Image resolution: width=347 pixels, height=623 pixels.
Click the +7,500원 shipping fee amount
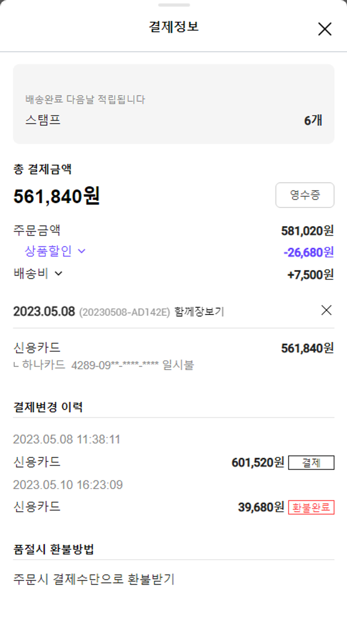[x=310, y=274]
